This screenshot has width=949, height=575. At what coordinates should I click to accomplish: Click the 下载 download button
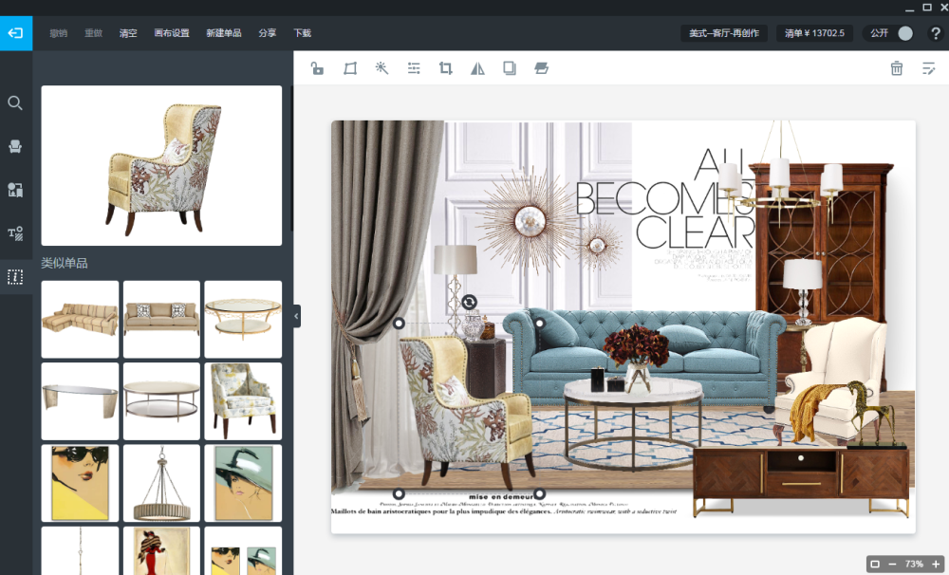302,33
